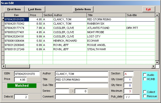Select Ean cell 9780312936945
Screen dimensions: 161x103
pos(17,45)
